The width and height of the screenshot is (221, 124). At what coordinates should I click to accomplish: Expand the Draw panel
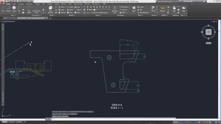13,15
